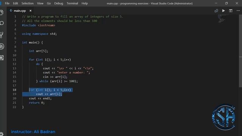Screen dimensions: 242x136
Task: Click the selected 'cout << arr[i];' line
Action: coord(49,94)
